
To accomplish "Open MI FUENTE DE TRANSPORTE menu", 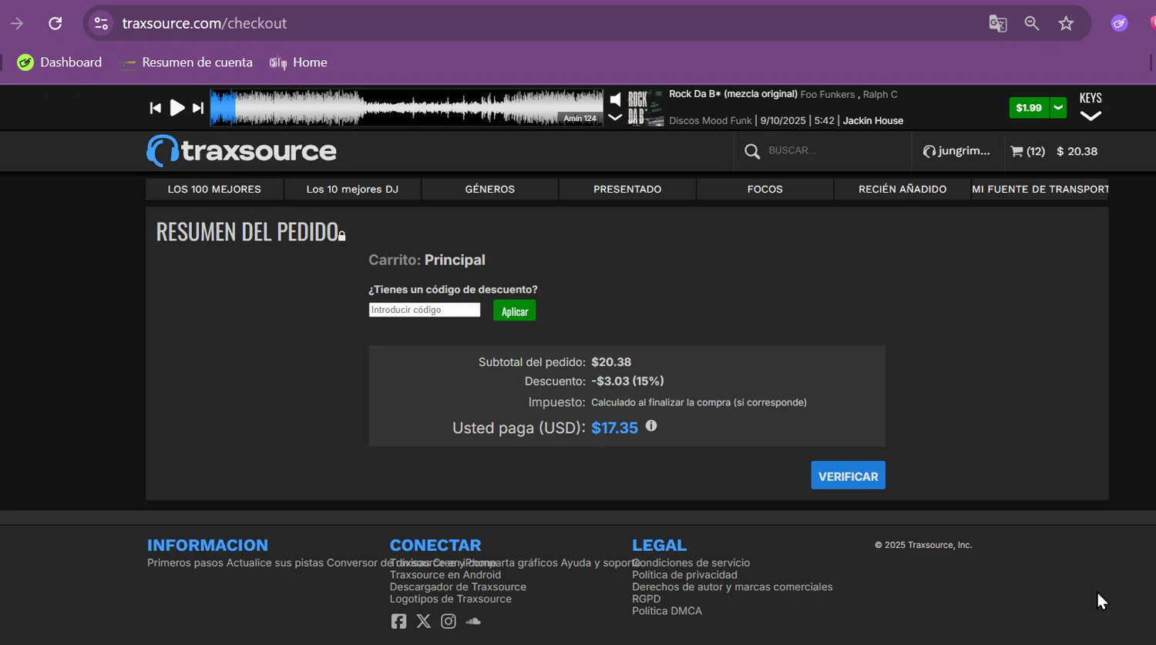I will coord(1040,190).
